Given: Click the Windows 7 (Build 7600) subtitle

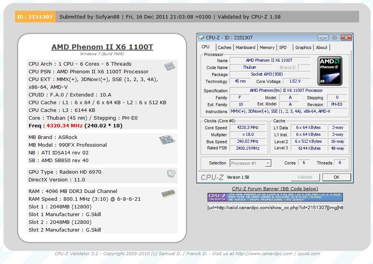Looking at the screenshot, I should coord(102,54).
